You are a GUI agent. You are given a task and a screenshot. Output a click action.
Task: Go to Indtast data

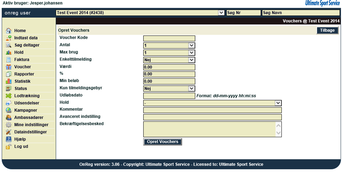(x=26, y=38)
